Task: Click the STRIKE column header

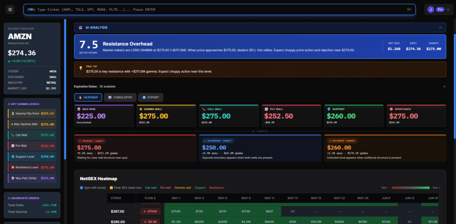Action: tap(116, 198)
